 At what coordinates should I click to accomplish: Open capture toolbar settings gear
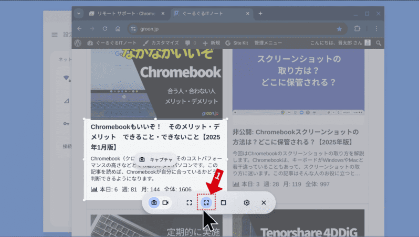pos(247,202)
